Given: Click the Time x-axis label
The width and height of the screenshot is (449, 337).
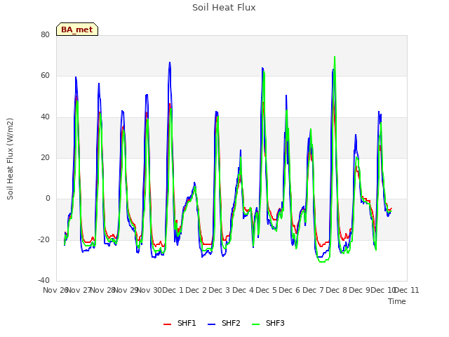Looking at the screenshot, I should click(397, 301).
